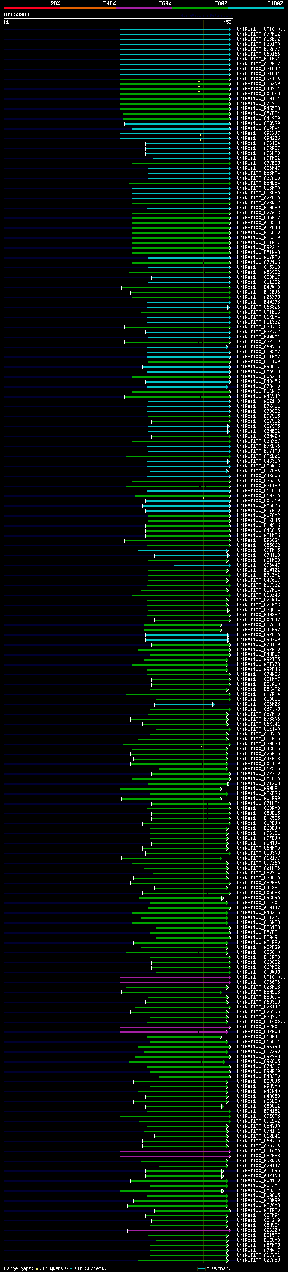Screen dimensions: 288x1272
Task: Click the yellow gap marker on Q9M2Z6 row
Action: [x=200, y=140]
